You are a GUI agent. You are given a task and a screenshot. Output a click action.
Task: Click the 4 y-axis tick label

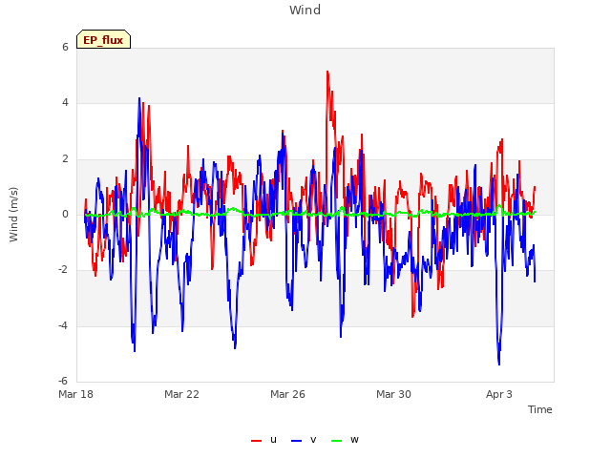[x=65, y=103]
